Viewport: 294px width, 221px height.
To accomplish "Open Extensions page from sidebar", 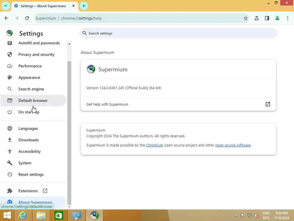I will click(33, 191).
